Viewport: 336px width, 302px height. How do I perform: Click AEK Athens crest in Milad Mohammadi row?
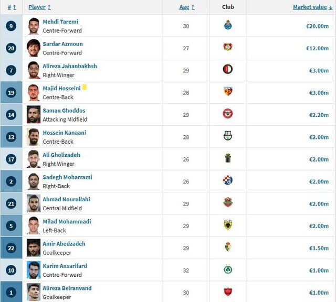click(x=227, y=225)
